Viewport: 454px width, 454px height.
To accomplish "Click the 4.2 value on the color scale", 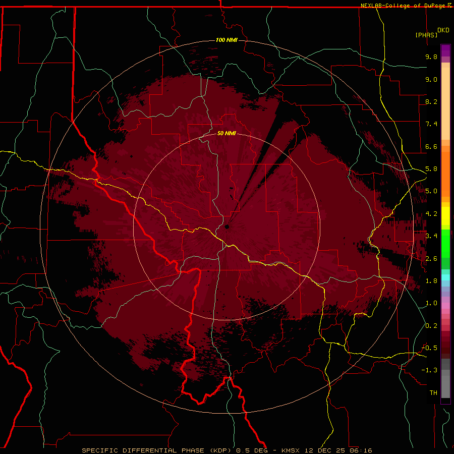I will click(x=431, y=214).
